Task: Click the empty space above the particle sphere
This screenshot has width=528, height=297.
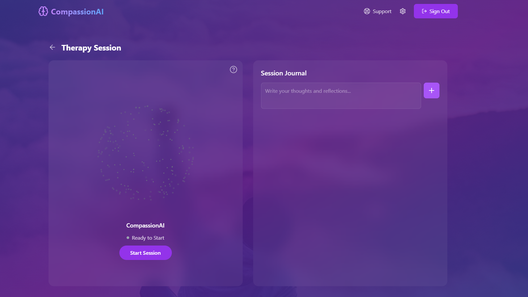Action: 146,85
